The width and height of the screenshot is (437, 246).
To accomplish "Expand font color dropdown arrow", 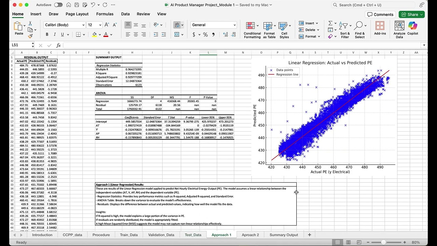I will point(111,35).
